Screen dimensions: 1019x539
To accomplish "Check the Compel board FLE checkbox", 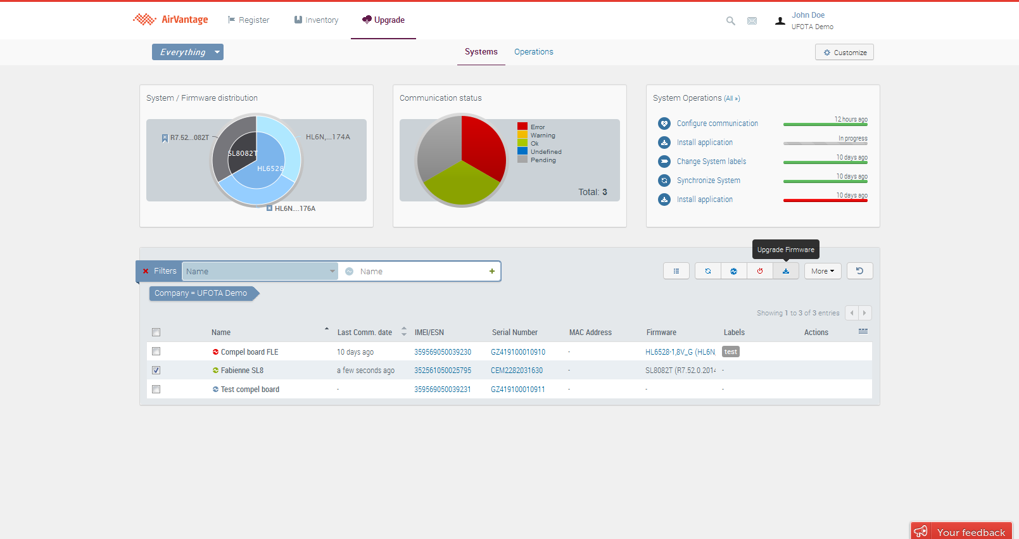I will [156, 352].
